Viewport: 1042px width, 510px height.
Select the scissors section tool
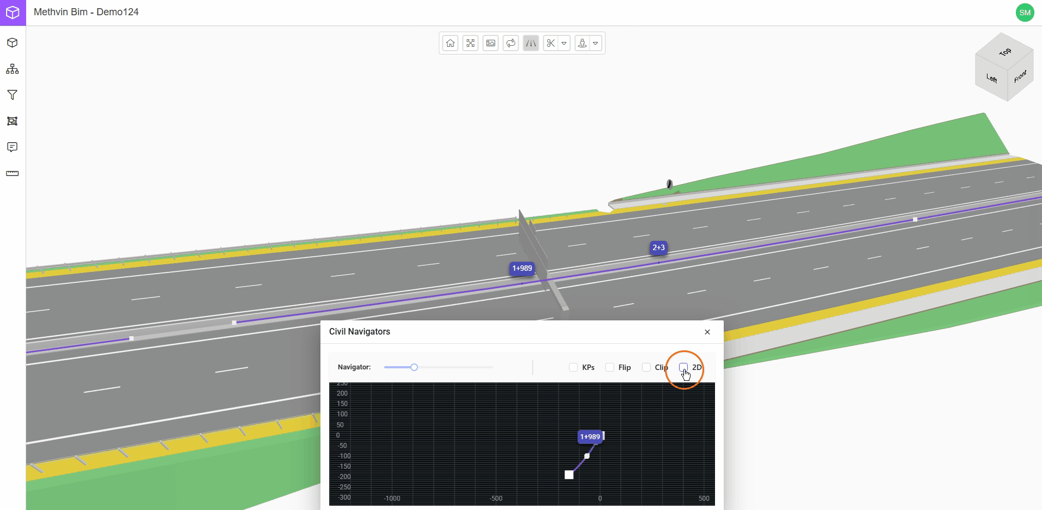point(551,43)
